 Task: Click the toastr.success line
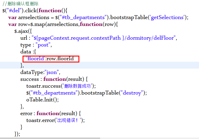coord(61,86)
